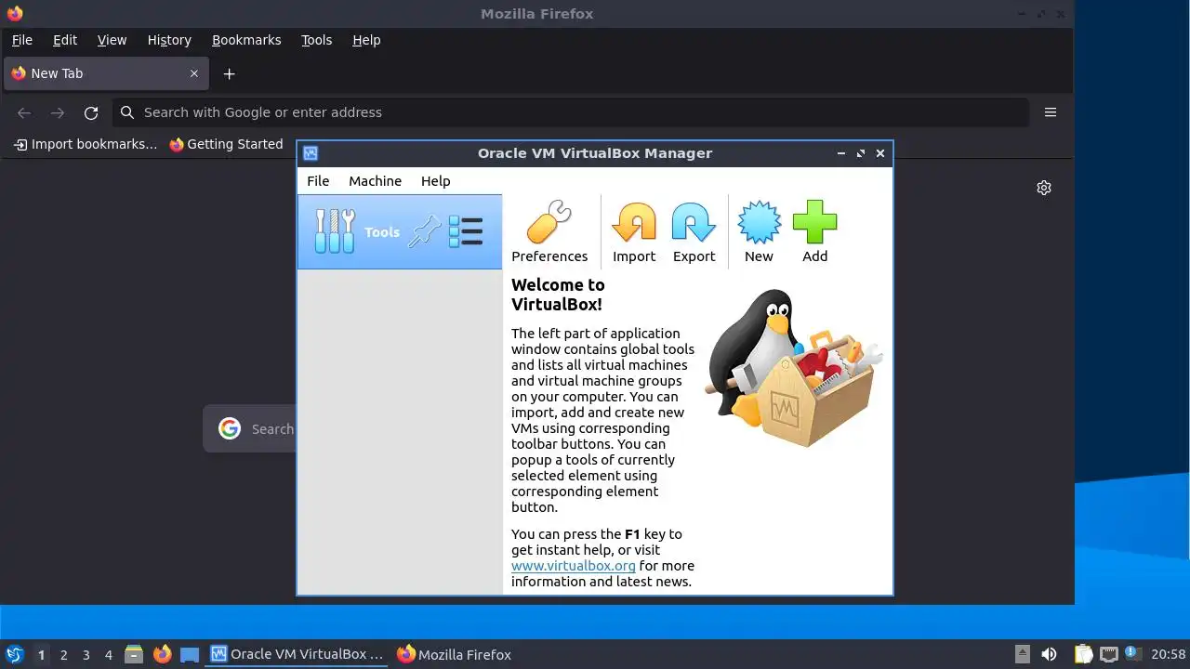Open a new Firefox tab with plus button
The height and width of the screenshot is (669, 1190).
tap(229, 73)
